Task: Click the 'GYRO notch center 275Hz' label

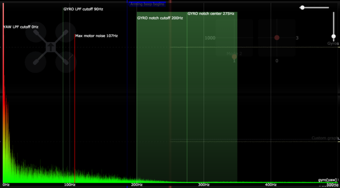Action: point(211,14)
